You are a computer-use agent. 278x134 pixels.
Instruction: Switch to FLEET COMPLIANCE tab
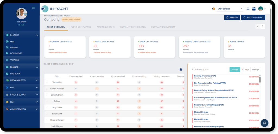[81, 27]
